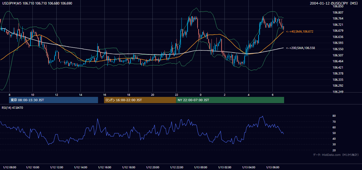Click RSI scale value 60
Screen dimensions: 362x170
tap(334, 127)
